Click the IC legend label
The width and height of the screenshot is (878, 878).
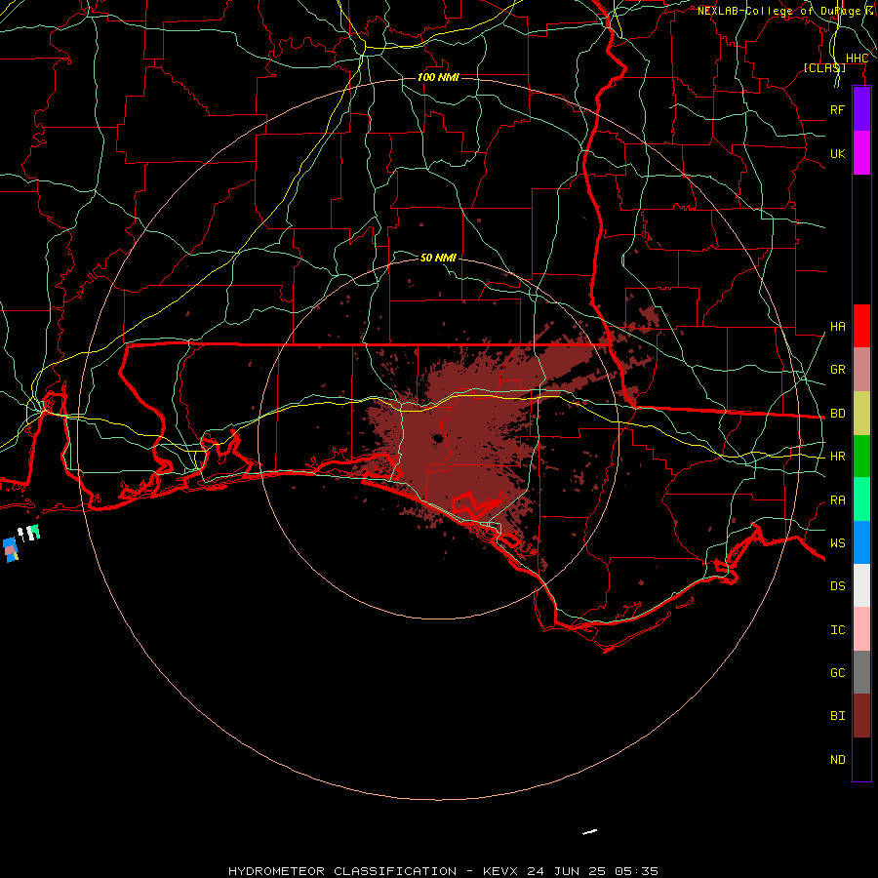pyautogui.click(x=837, y=629)
